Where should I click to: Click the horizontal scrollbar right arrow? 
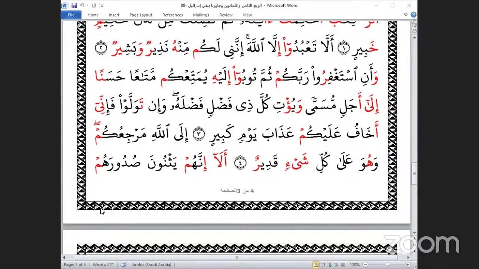pyautogui.click(x=408, y=257)
